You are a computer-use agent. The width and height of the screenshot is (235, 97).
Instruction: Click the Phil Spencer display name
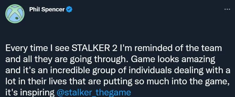coord(47,10)
